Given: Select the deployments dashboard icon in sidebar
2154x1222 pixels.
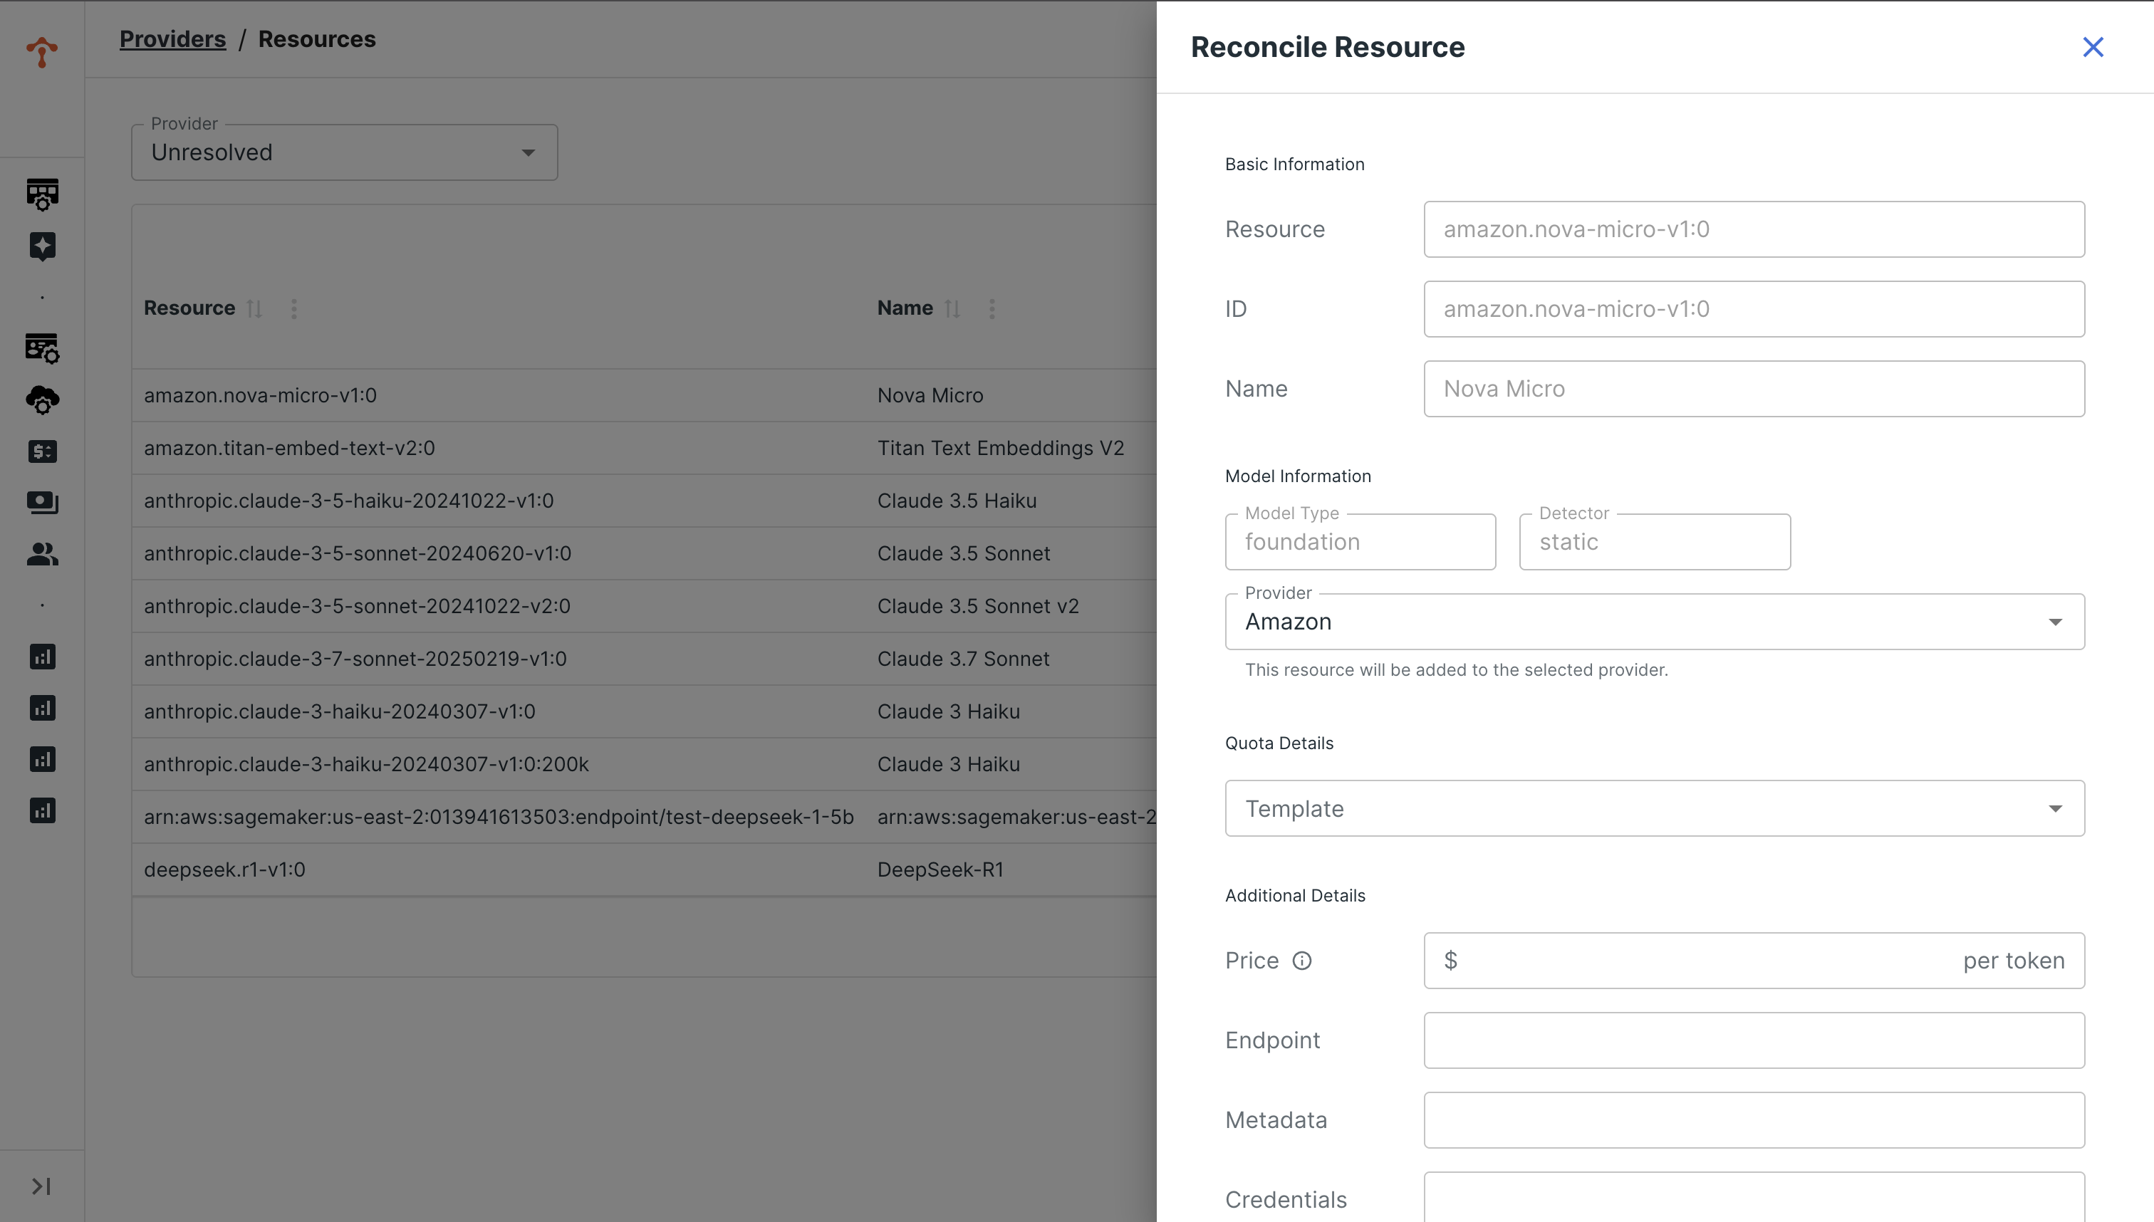Looking at the screenshot, I should click(x=41, y=194).
